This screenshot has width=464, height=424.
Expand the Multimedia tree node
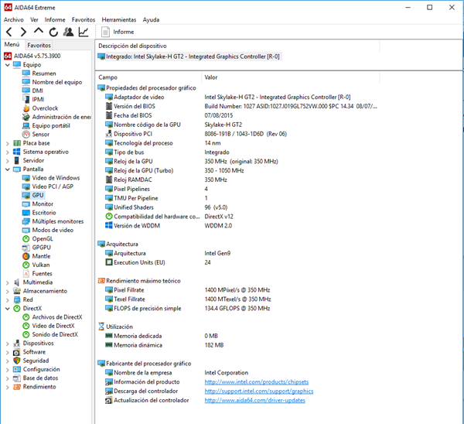[8, 282]
